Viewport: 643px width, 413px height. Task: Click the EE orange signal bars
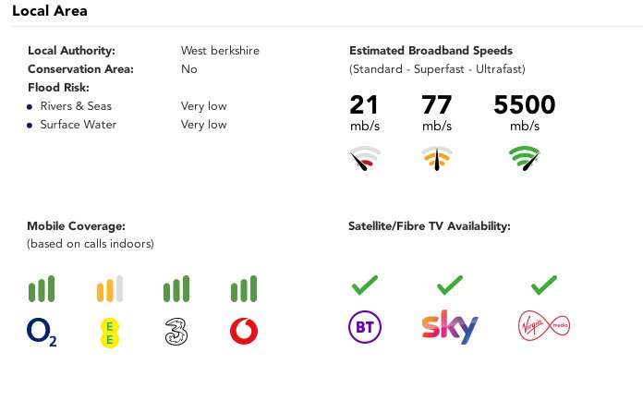point(110,289)
